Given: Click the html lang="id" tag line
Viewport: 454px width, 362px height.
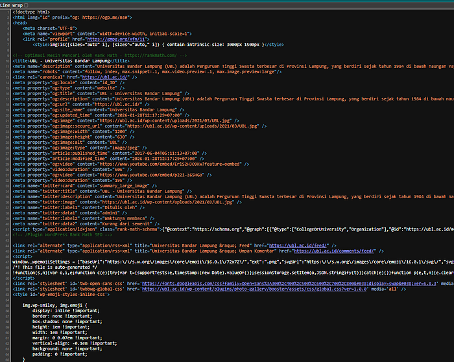Looking at the screenshot, I should coord(72,17).
